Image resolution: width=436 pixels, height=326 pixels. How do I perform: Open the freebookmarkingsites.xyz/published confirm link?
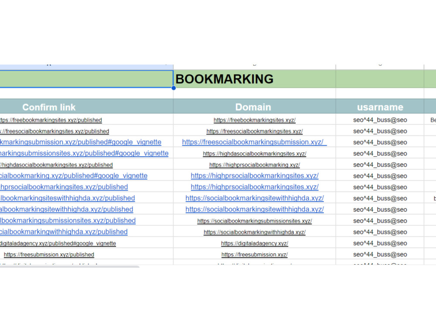[x=51, y=120]
